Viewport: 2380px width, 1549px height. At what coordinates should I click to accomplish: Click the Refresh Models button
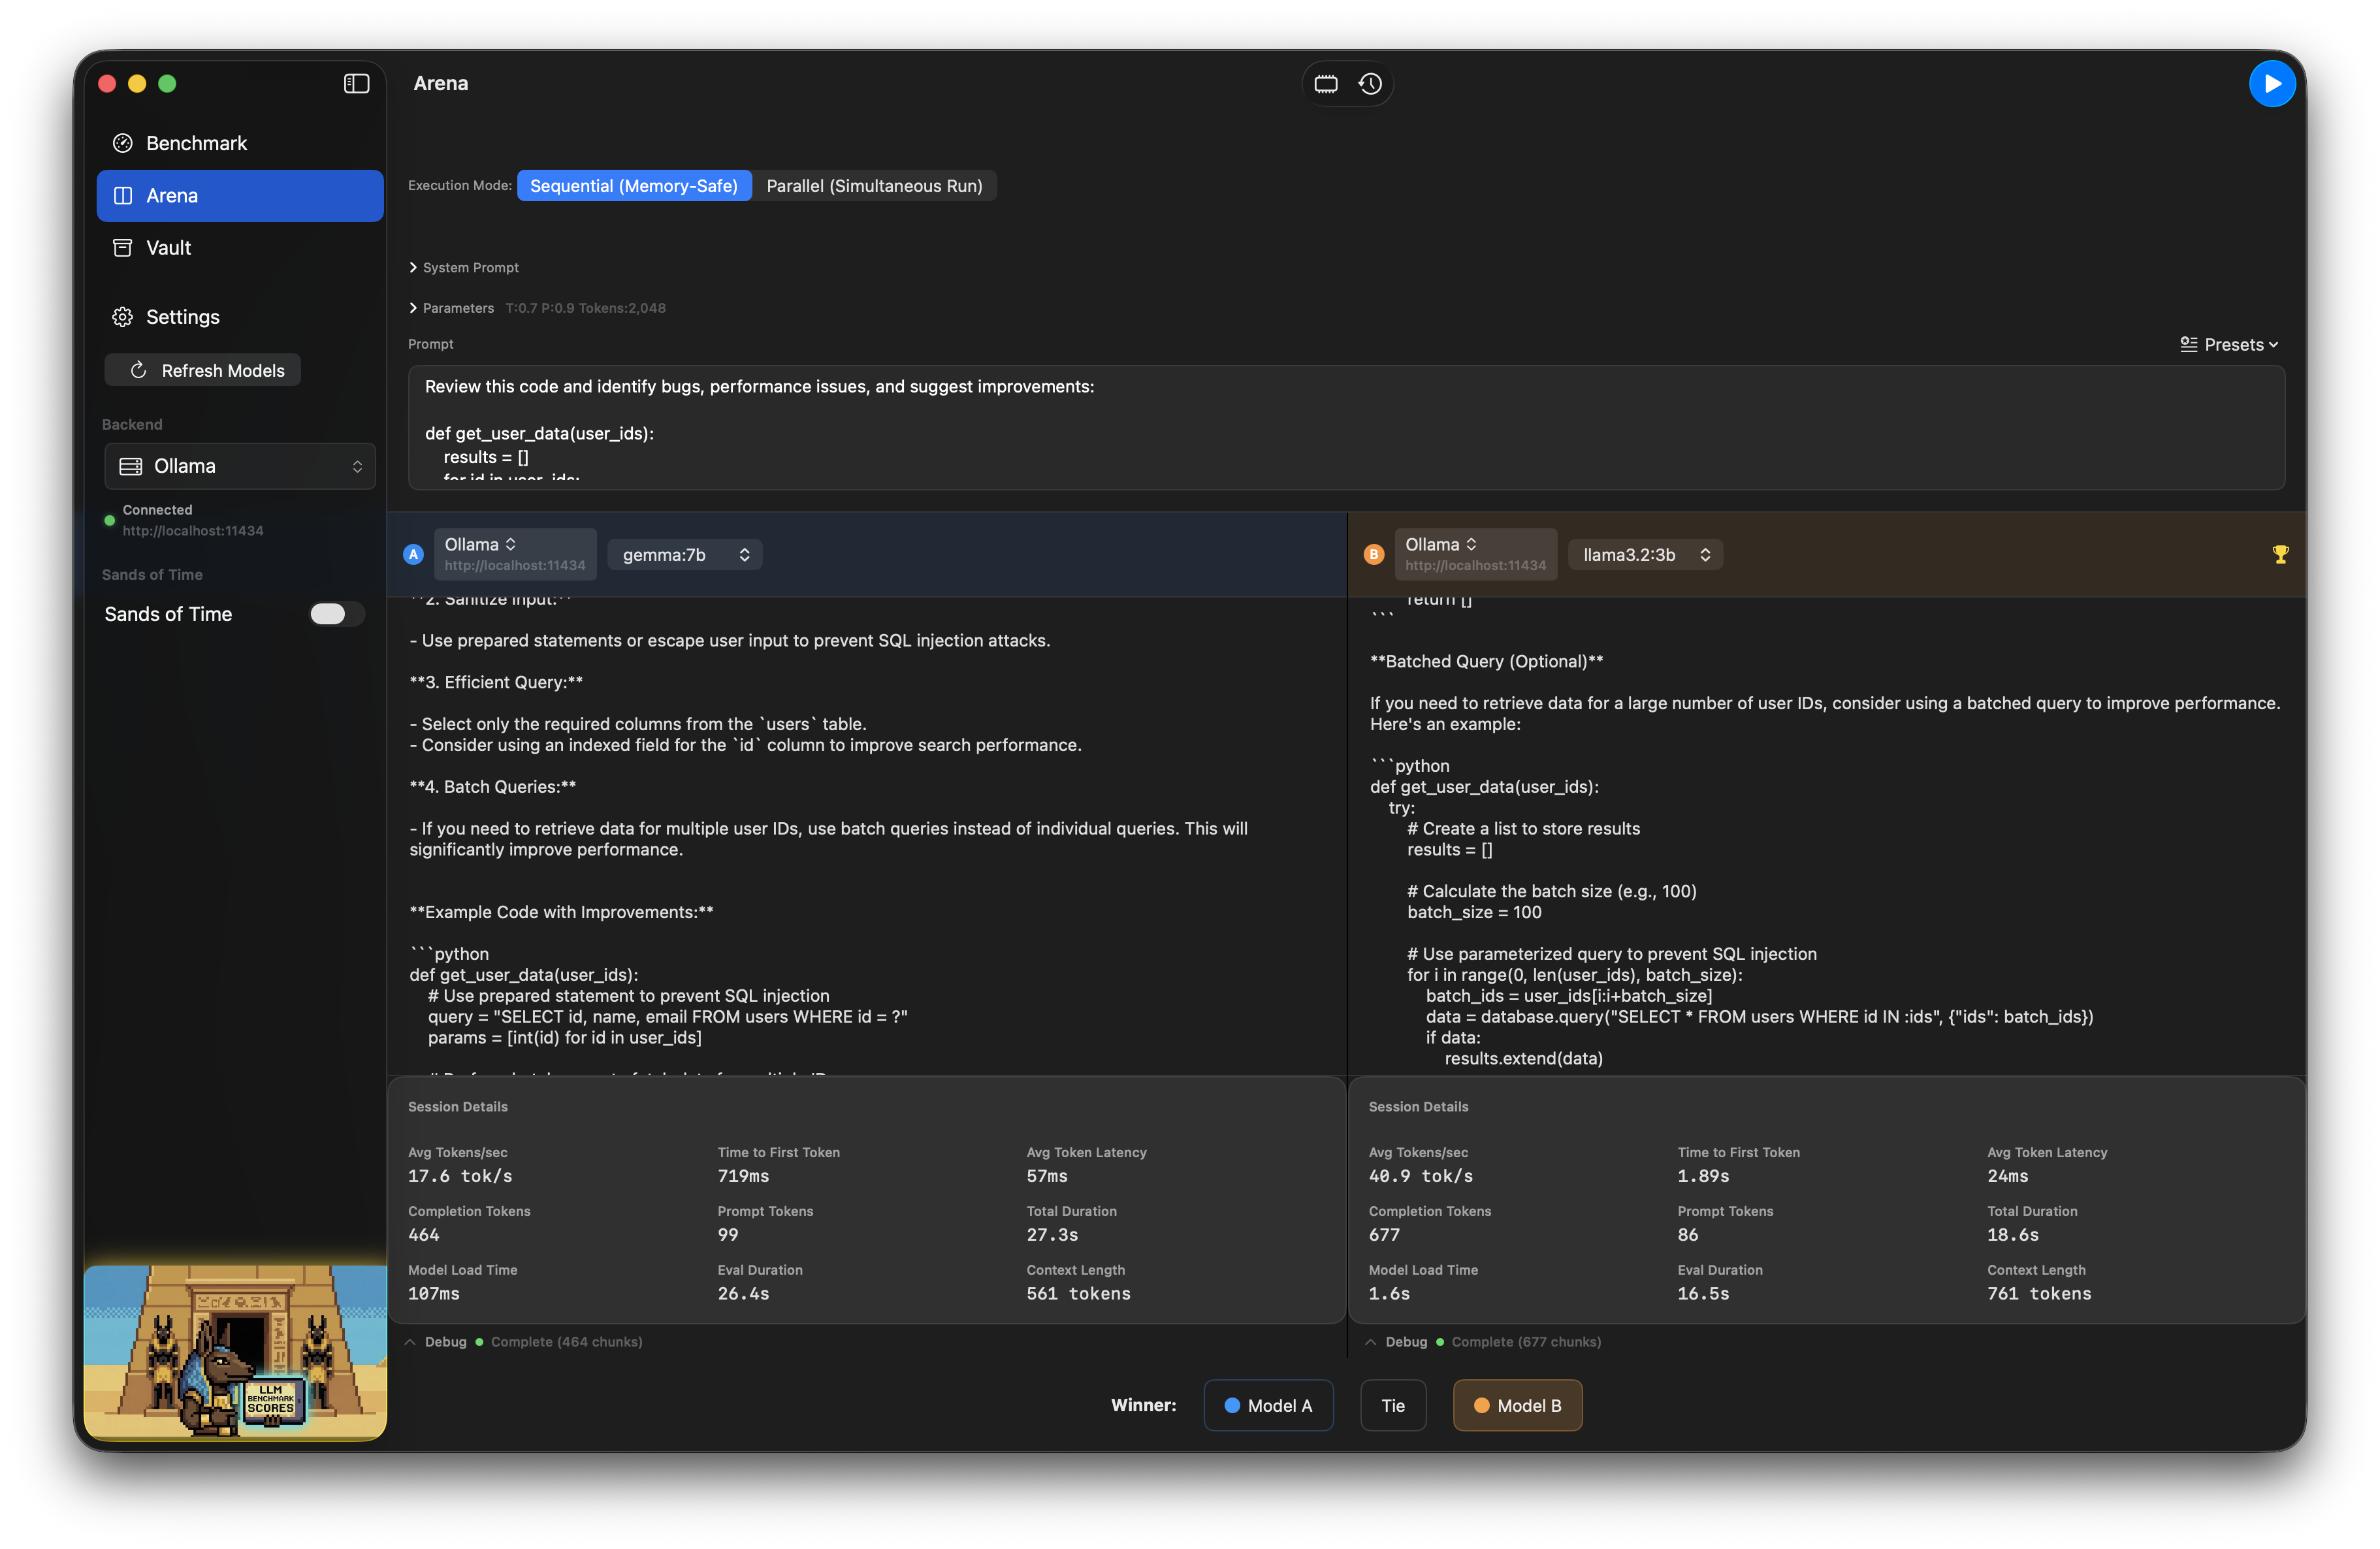pos(203,371)
